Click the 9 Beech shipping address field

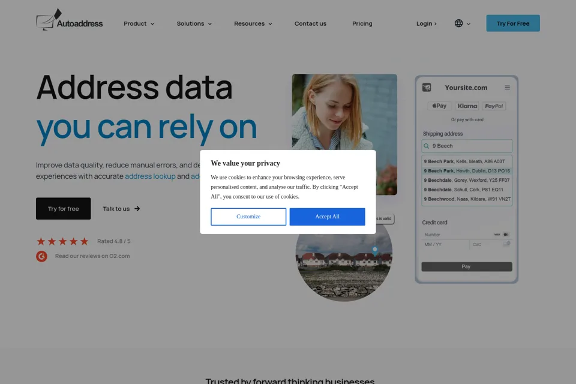(x=467, y=146)
